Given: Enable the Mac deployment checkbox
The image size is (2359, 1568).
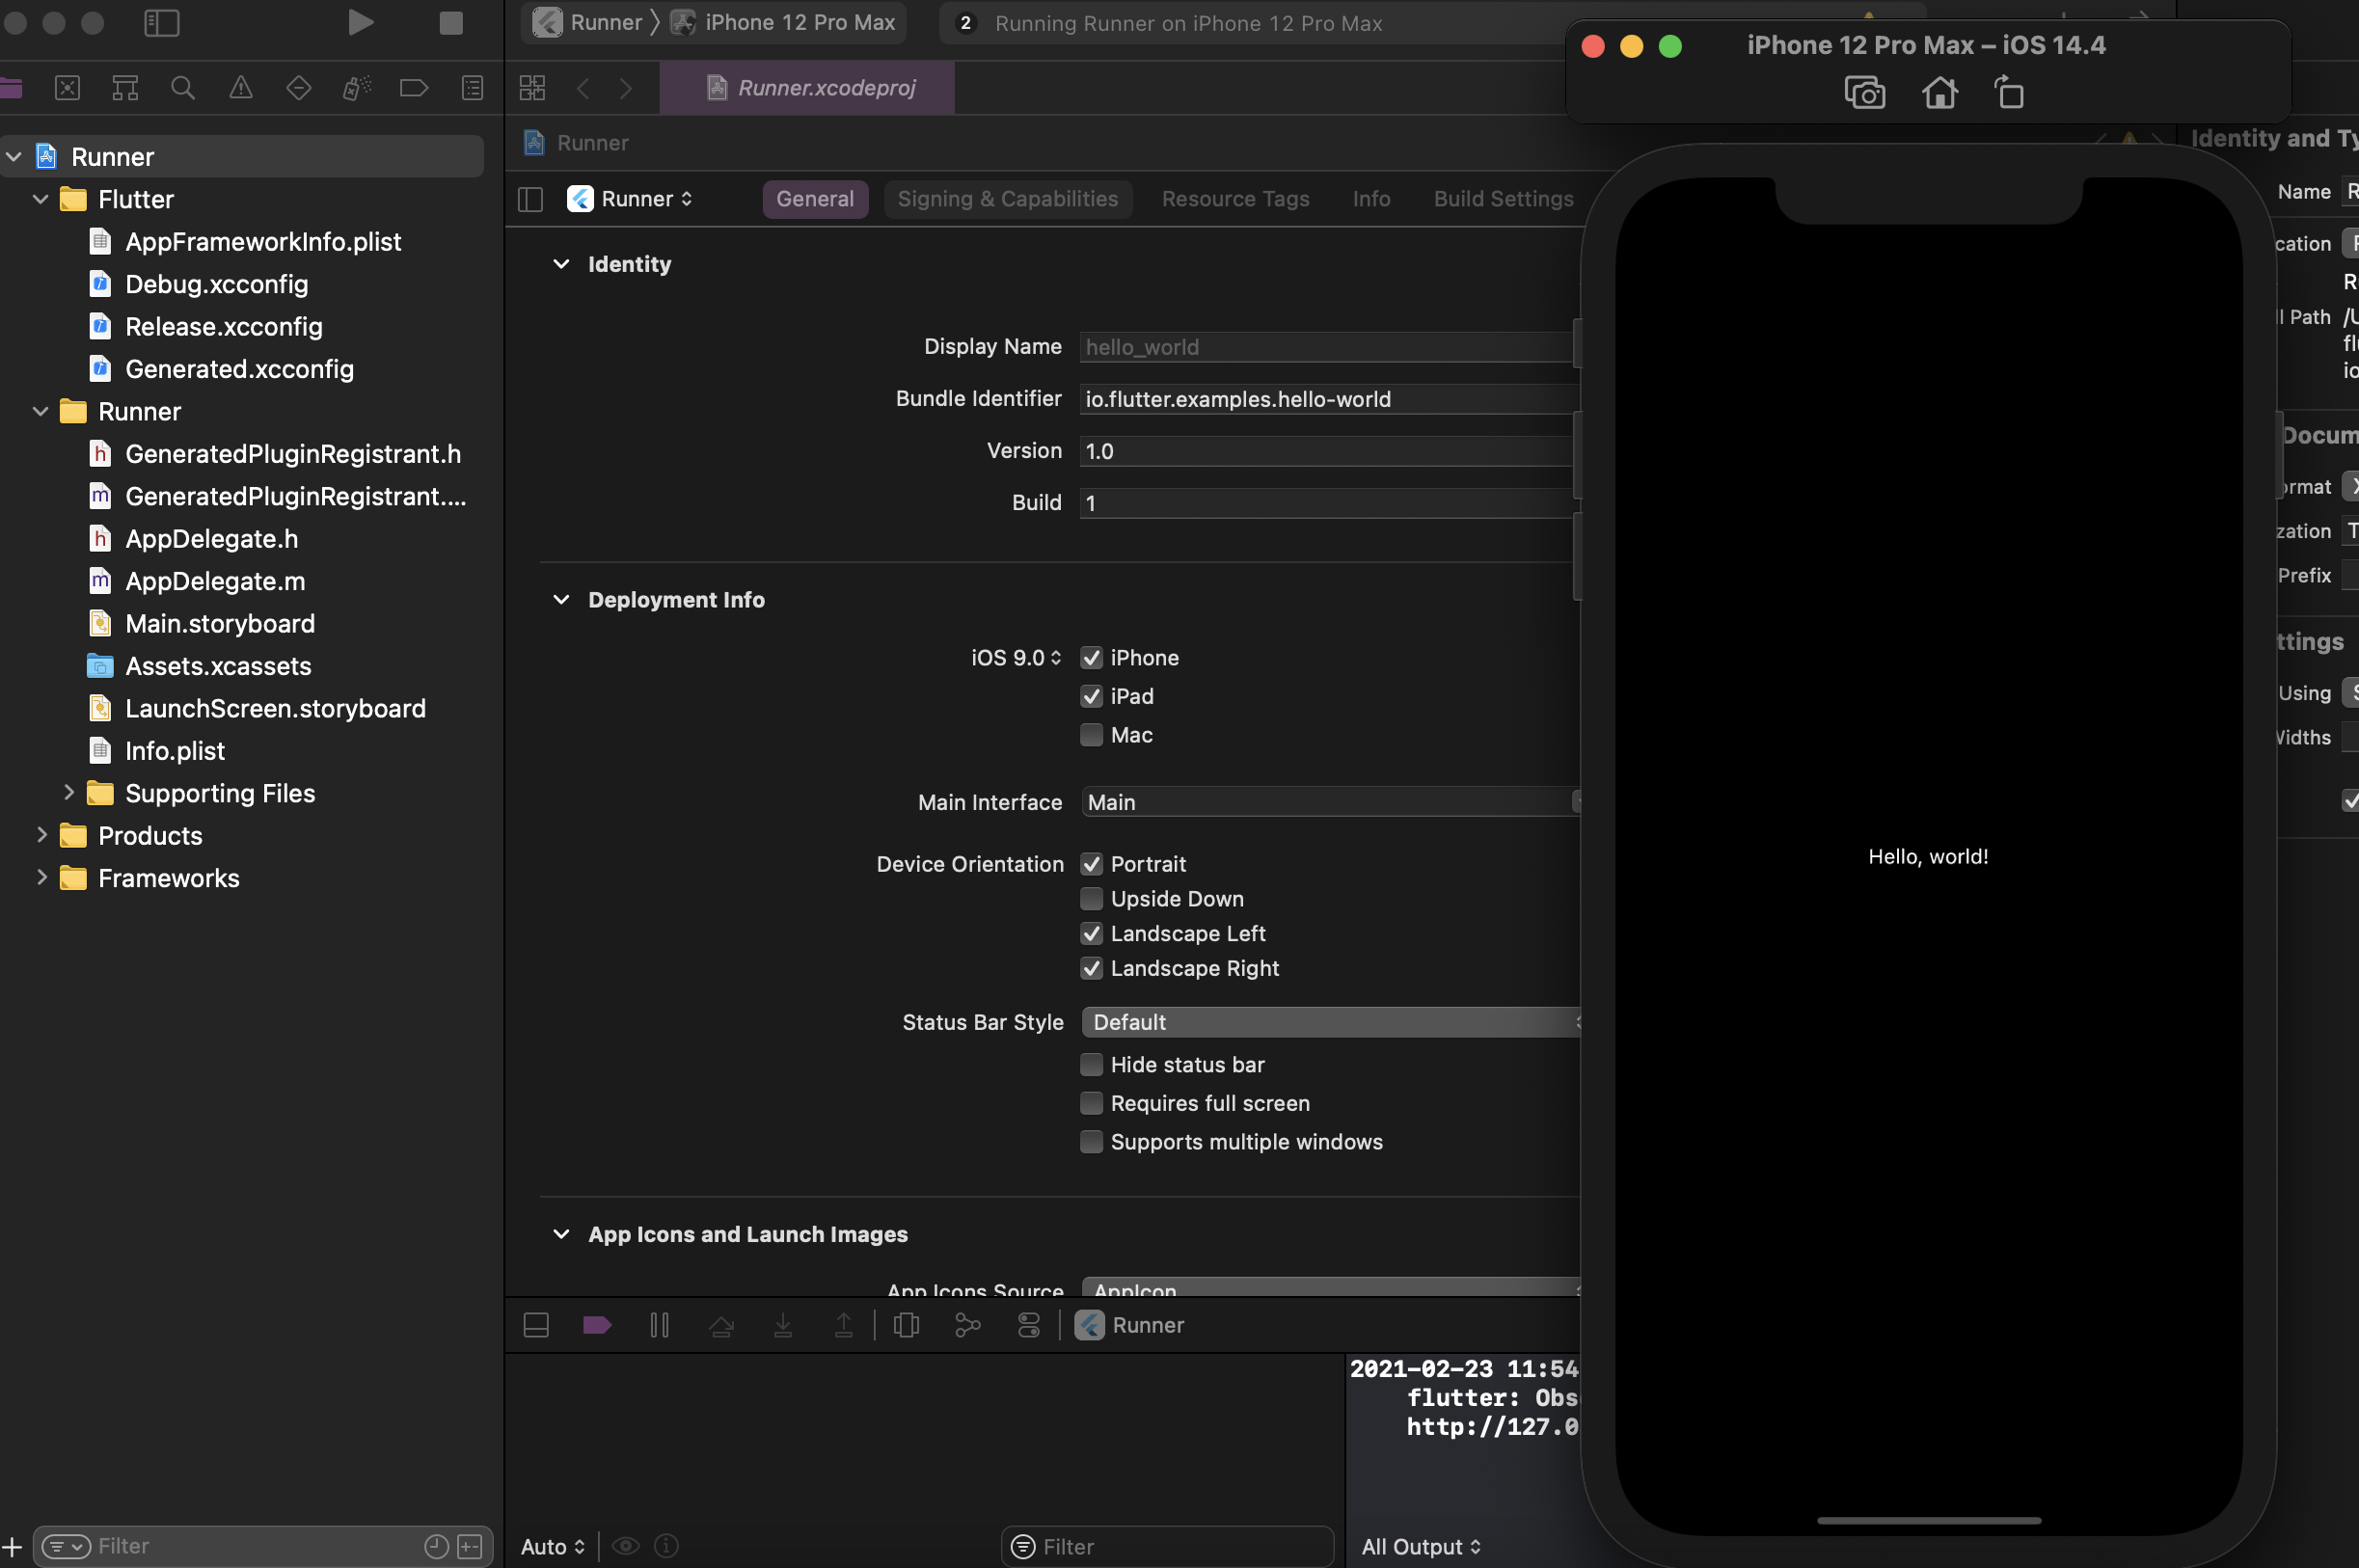Looking at the screenshot, I should pyautogui.click(x=1091, y=735).
